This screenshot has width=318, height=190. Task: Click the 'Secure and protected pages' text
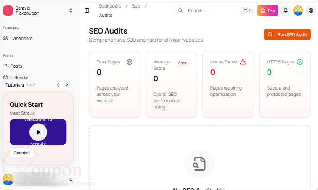pos(284,91)
